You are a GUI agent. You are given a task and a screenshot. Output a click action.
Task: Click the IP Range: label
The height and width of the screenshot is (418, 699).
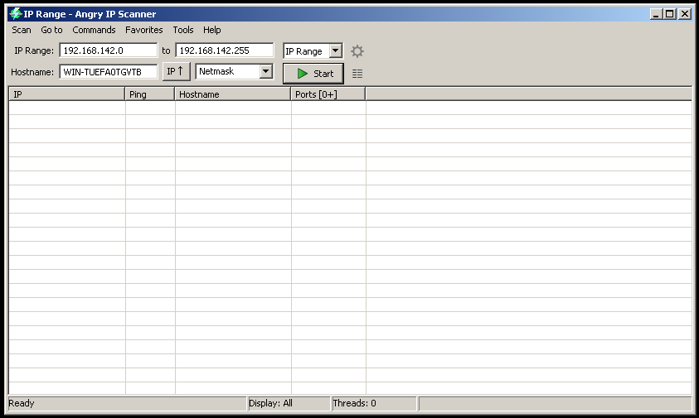pyautogui.click(x=34, y=50)
